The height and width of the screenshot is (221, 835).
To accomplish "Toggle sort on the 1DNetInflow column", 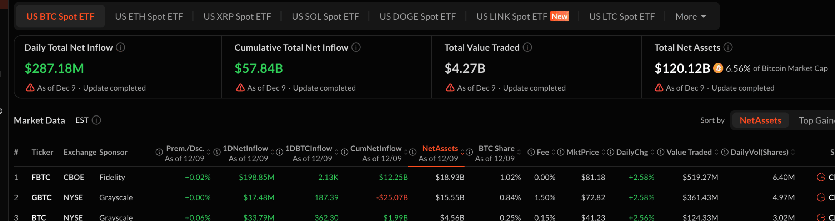I will pyautogui.click(x=272, y=152).
